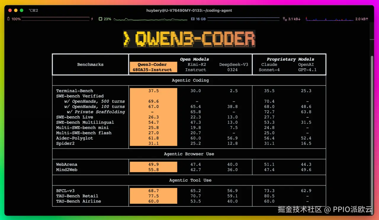Click the Kimi-K2 Instruct column header

(x=196, y=67)
